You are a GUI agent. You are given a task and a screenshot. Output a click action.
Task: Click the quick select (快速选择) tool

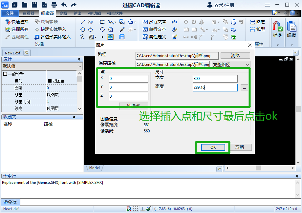coord(17,22)
